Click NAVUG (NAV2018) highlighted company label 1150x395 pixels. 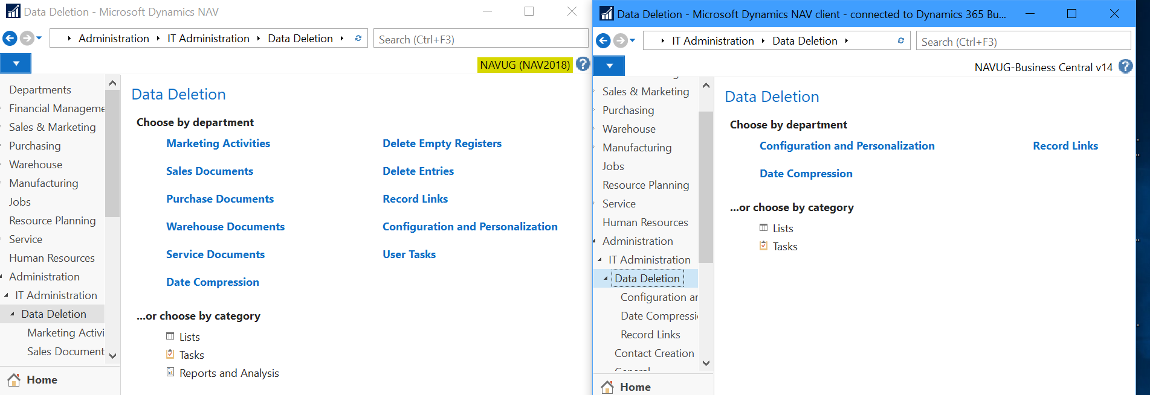pyautogui.click(x=525, y=65)
